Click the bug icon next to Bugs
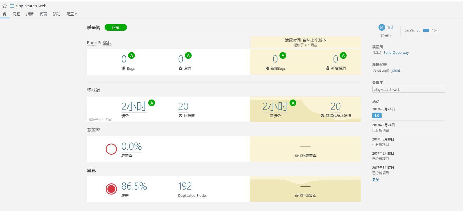 tap(124, 68)
